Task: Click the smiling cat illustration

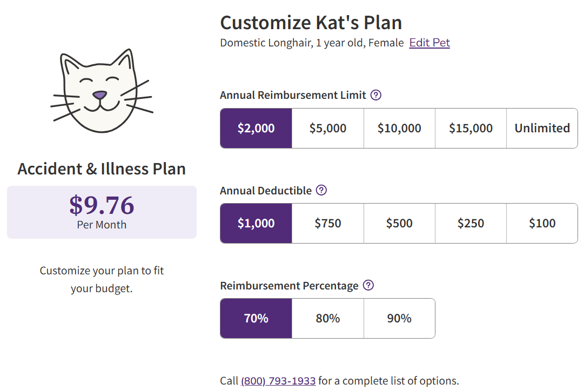Action: pyautogui.click(x=102, y=89)
